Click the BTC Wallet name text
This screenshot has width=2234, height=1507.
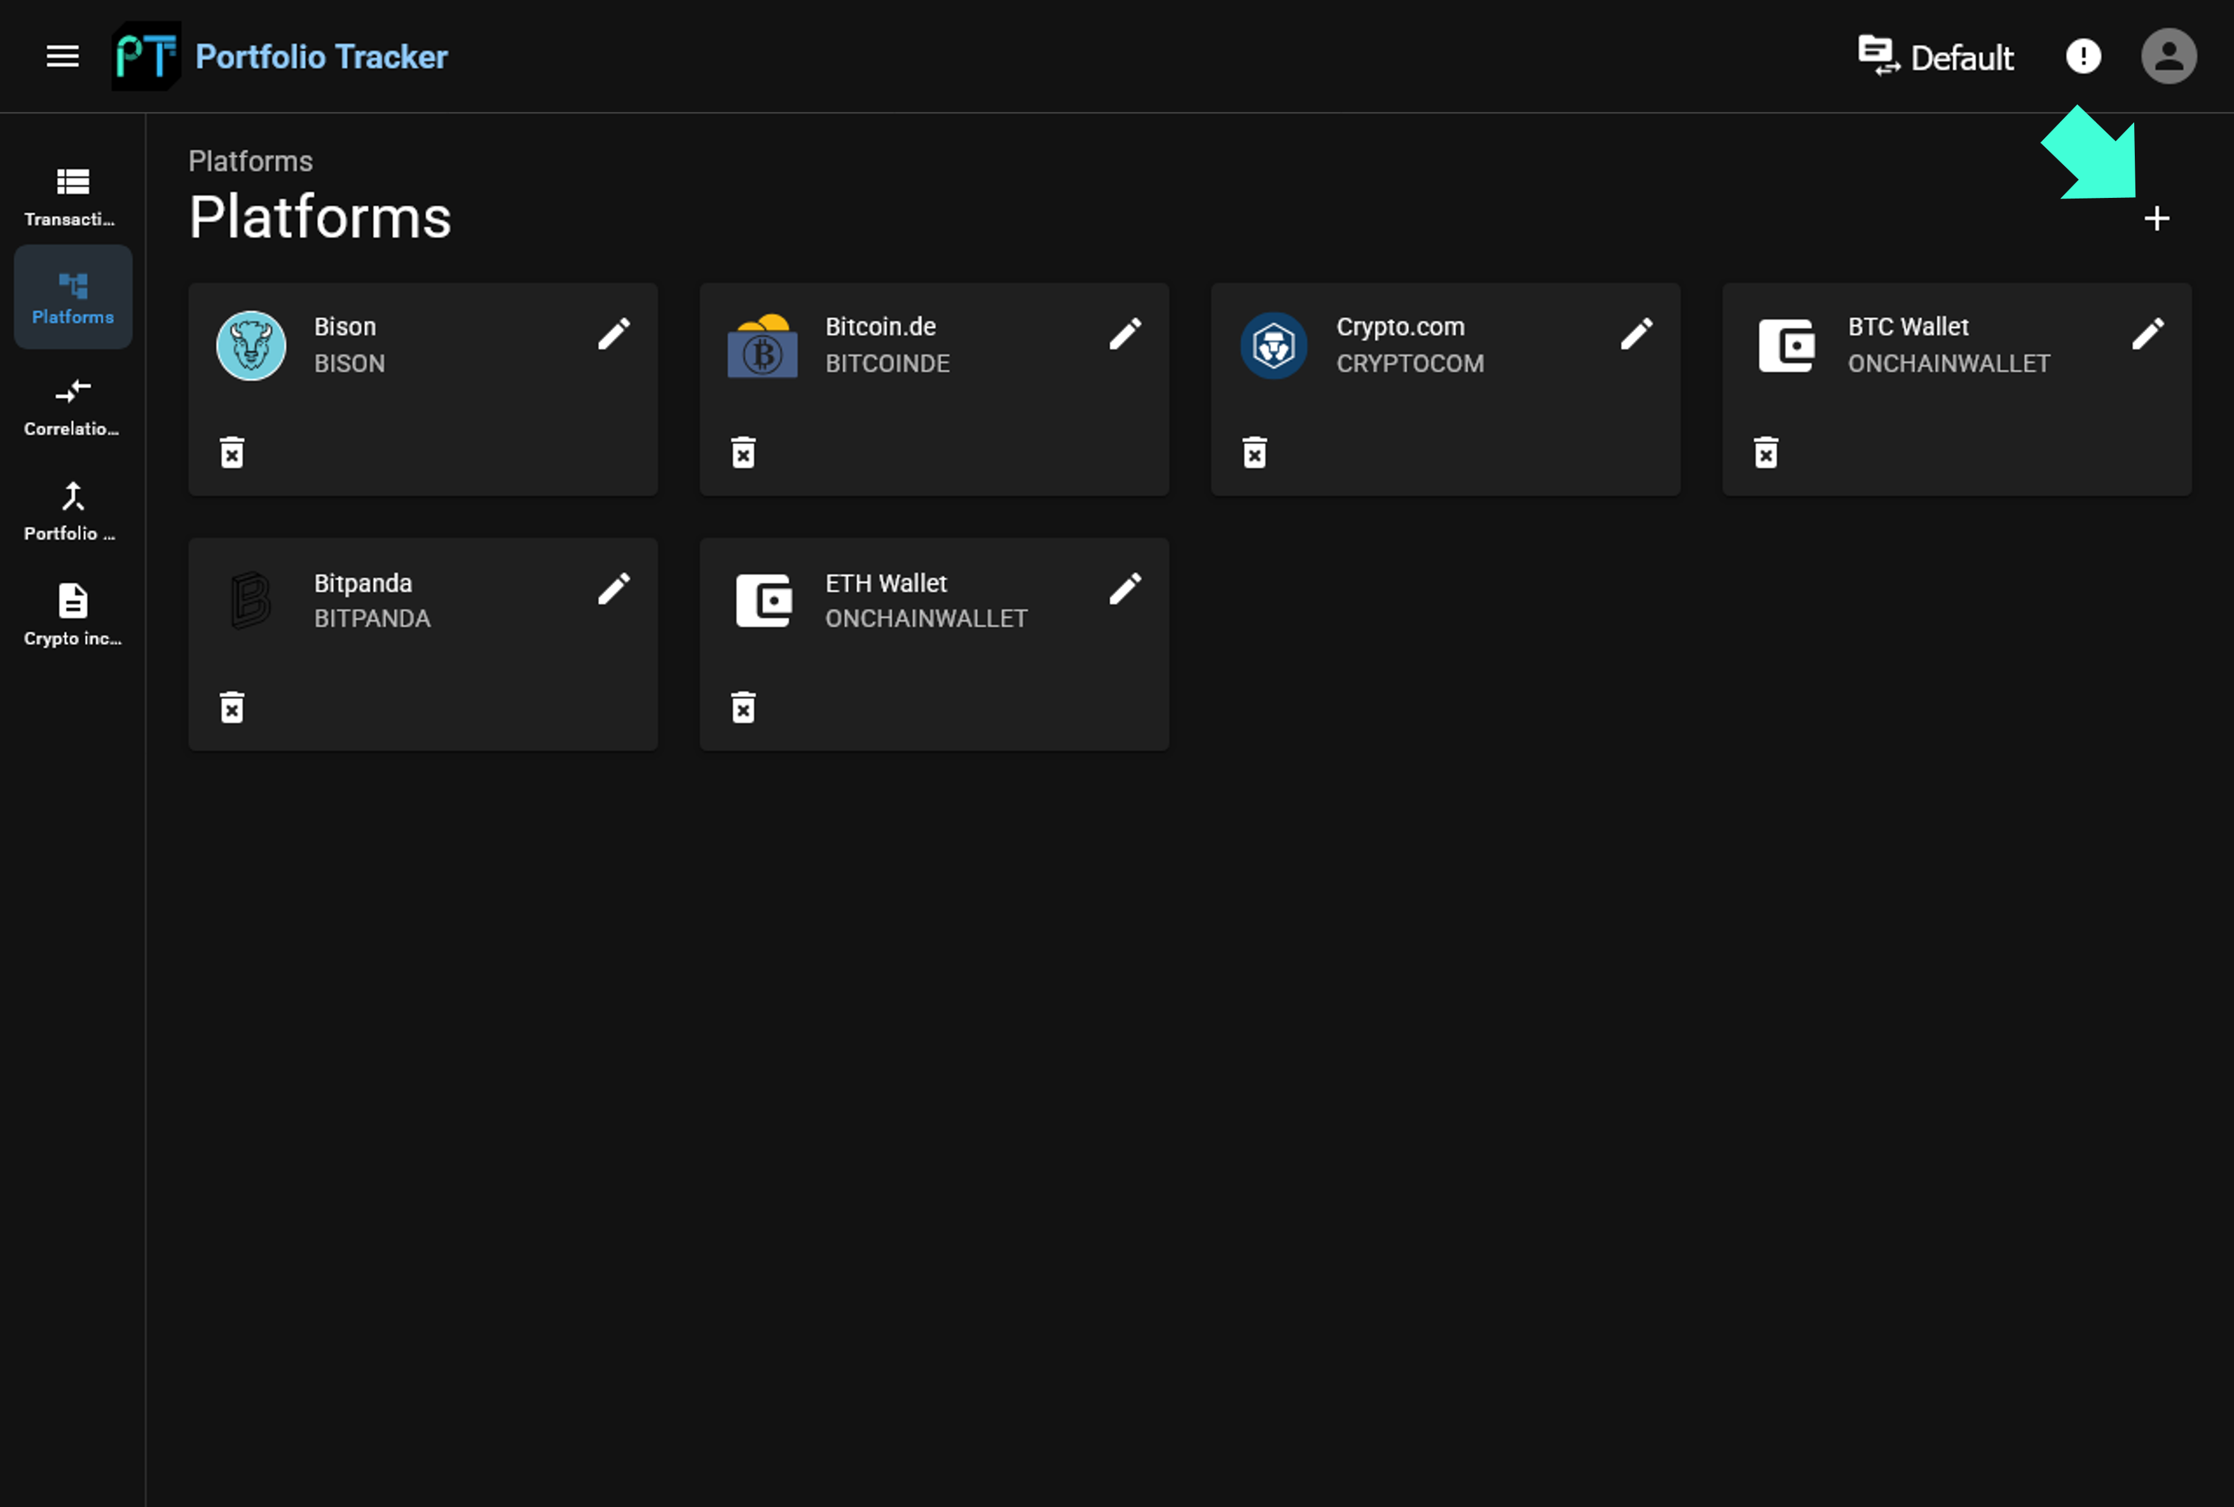click(x=1908, y=327)
